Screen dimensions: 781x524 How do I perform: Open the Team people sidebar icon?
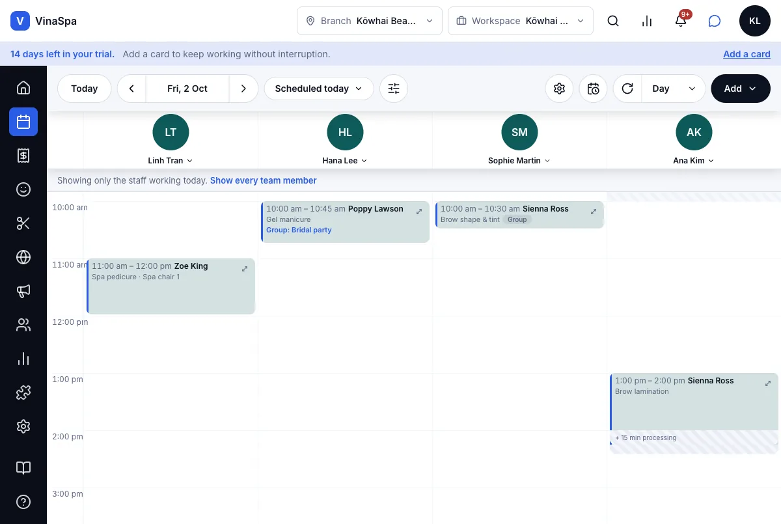point(23,325)
